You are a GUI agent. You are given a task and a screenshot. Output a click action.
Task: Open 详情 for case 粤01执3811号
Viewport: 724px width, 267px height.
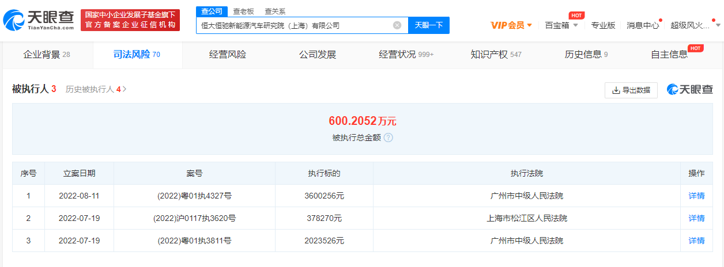coord(696,241)
